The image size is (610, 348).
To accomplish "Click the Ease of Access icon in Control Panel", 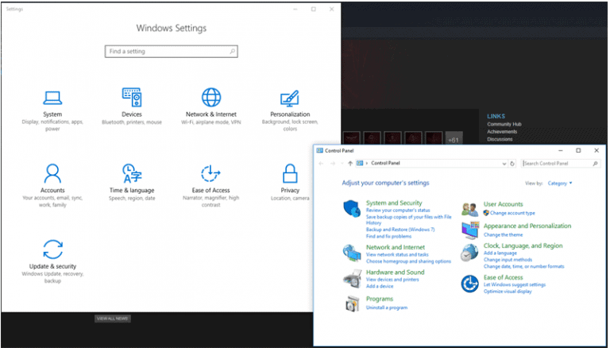I will 470,284.
